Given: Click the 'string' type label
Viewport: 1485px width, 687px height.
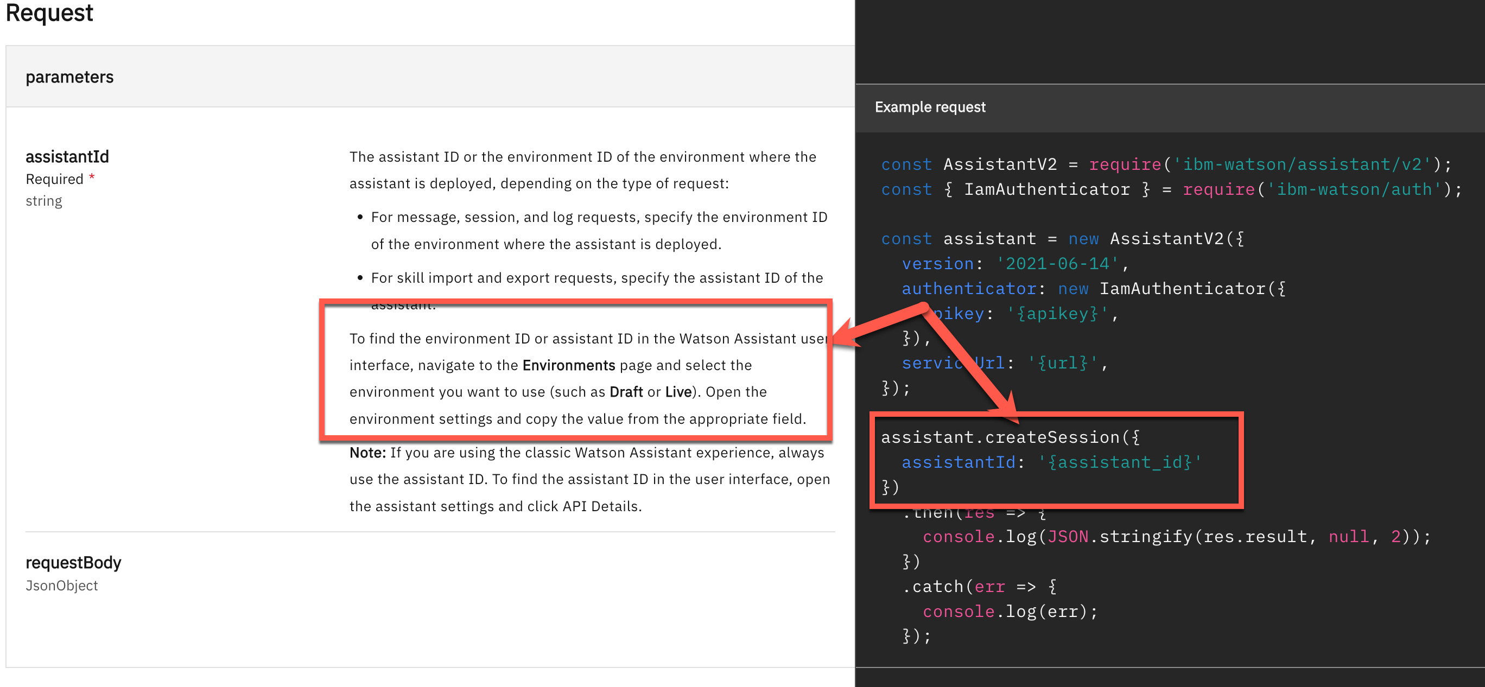Looking at the screenshot, I should [44, 201].
